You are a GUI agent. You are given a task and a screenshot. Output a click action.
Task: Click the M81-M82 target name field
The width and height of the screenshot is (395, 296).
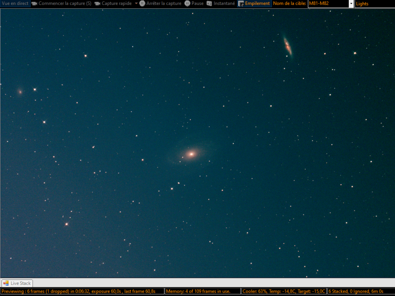(x=328, y=4)
